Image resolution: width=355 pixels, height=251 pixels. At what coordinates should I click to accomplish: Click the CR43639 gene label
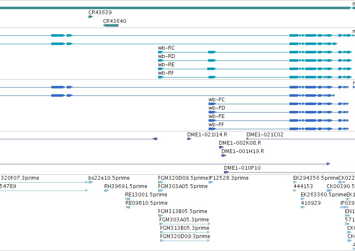100,12
